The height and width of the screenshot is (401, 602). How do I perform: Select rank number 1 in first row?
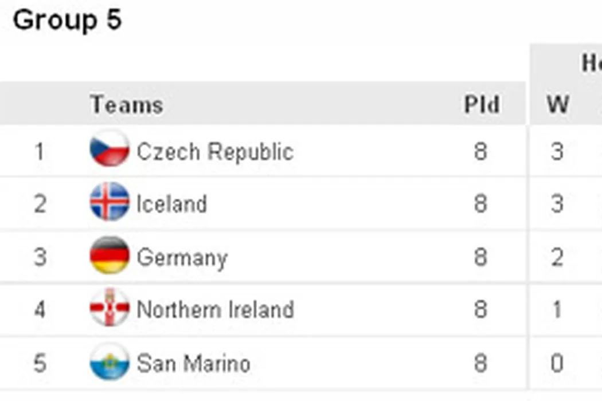(39, 152)
